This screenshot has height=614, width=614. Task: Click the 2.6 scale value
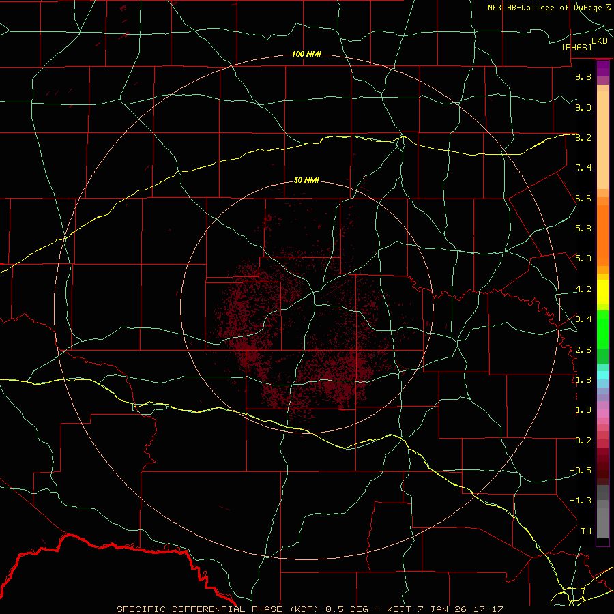click(583, 349)
